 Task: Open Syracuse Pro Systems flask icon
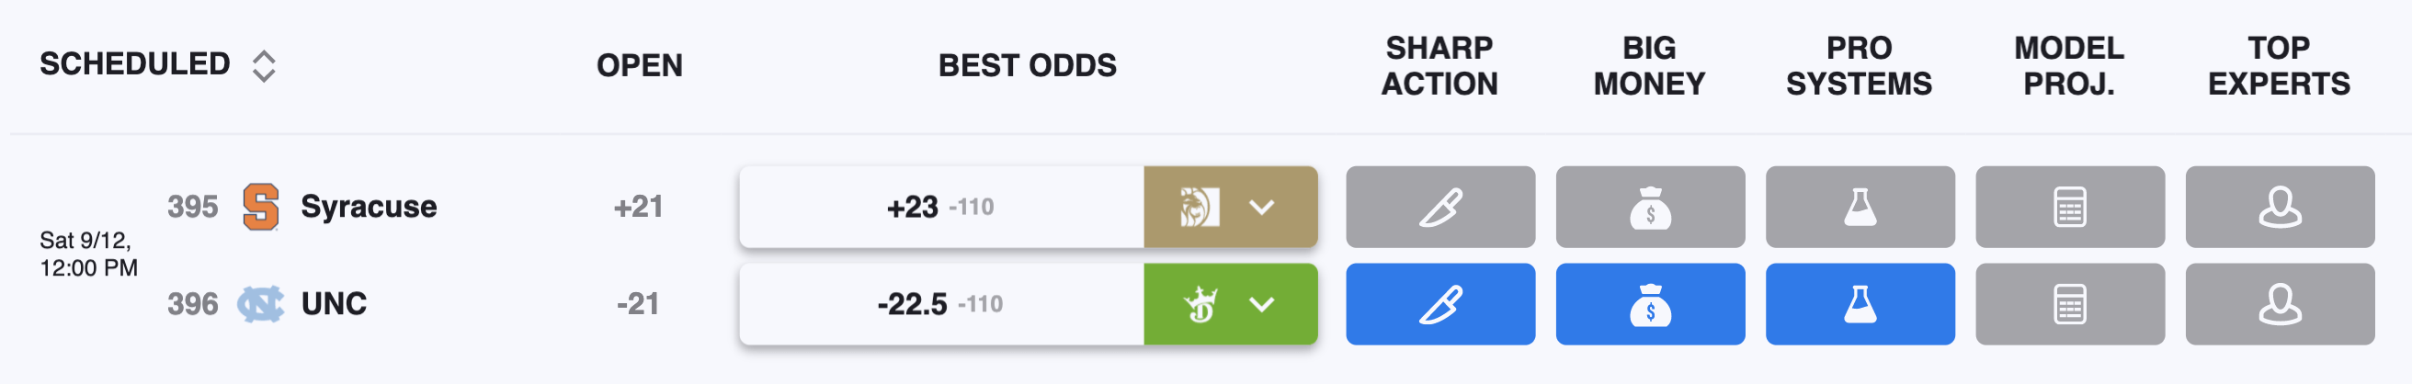1860,207
